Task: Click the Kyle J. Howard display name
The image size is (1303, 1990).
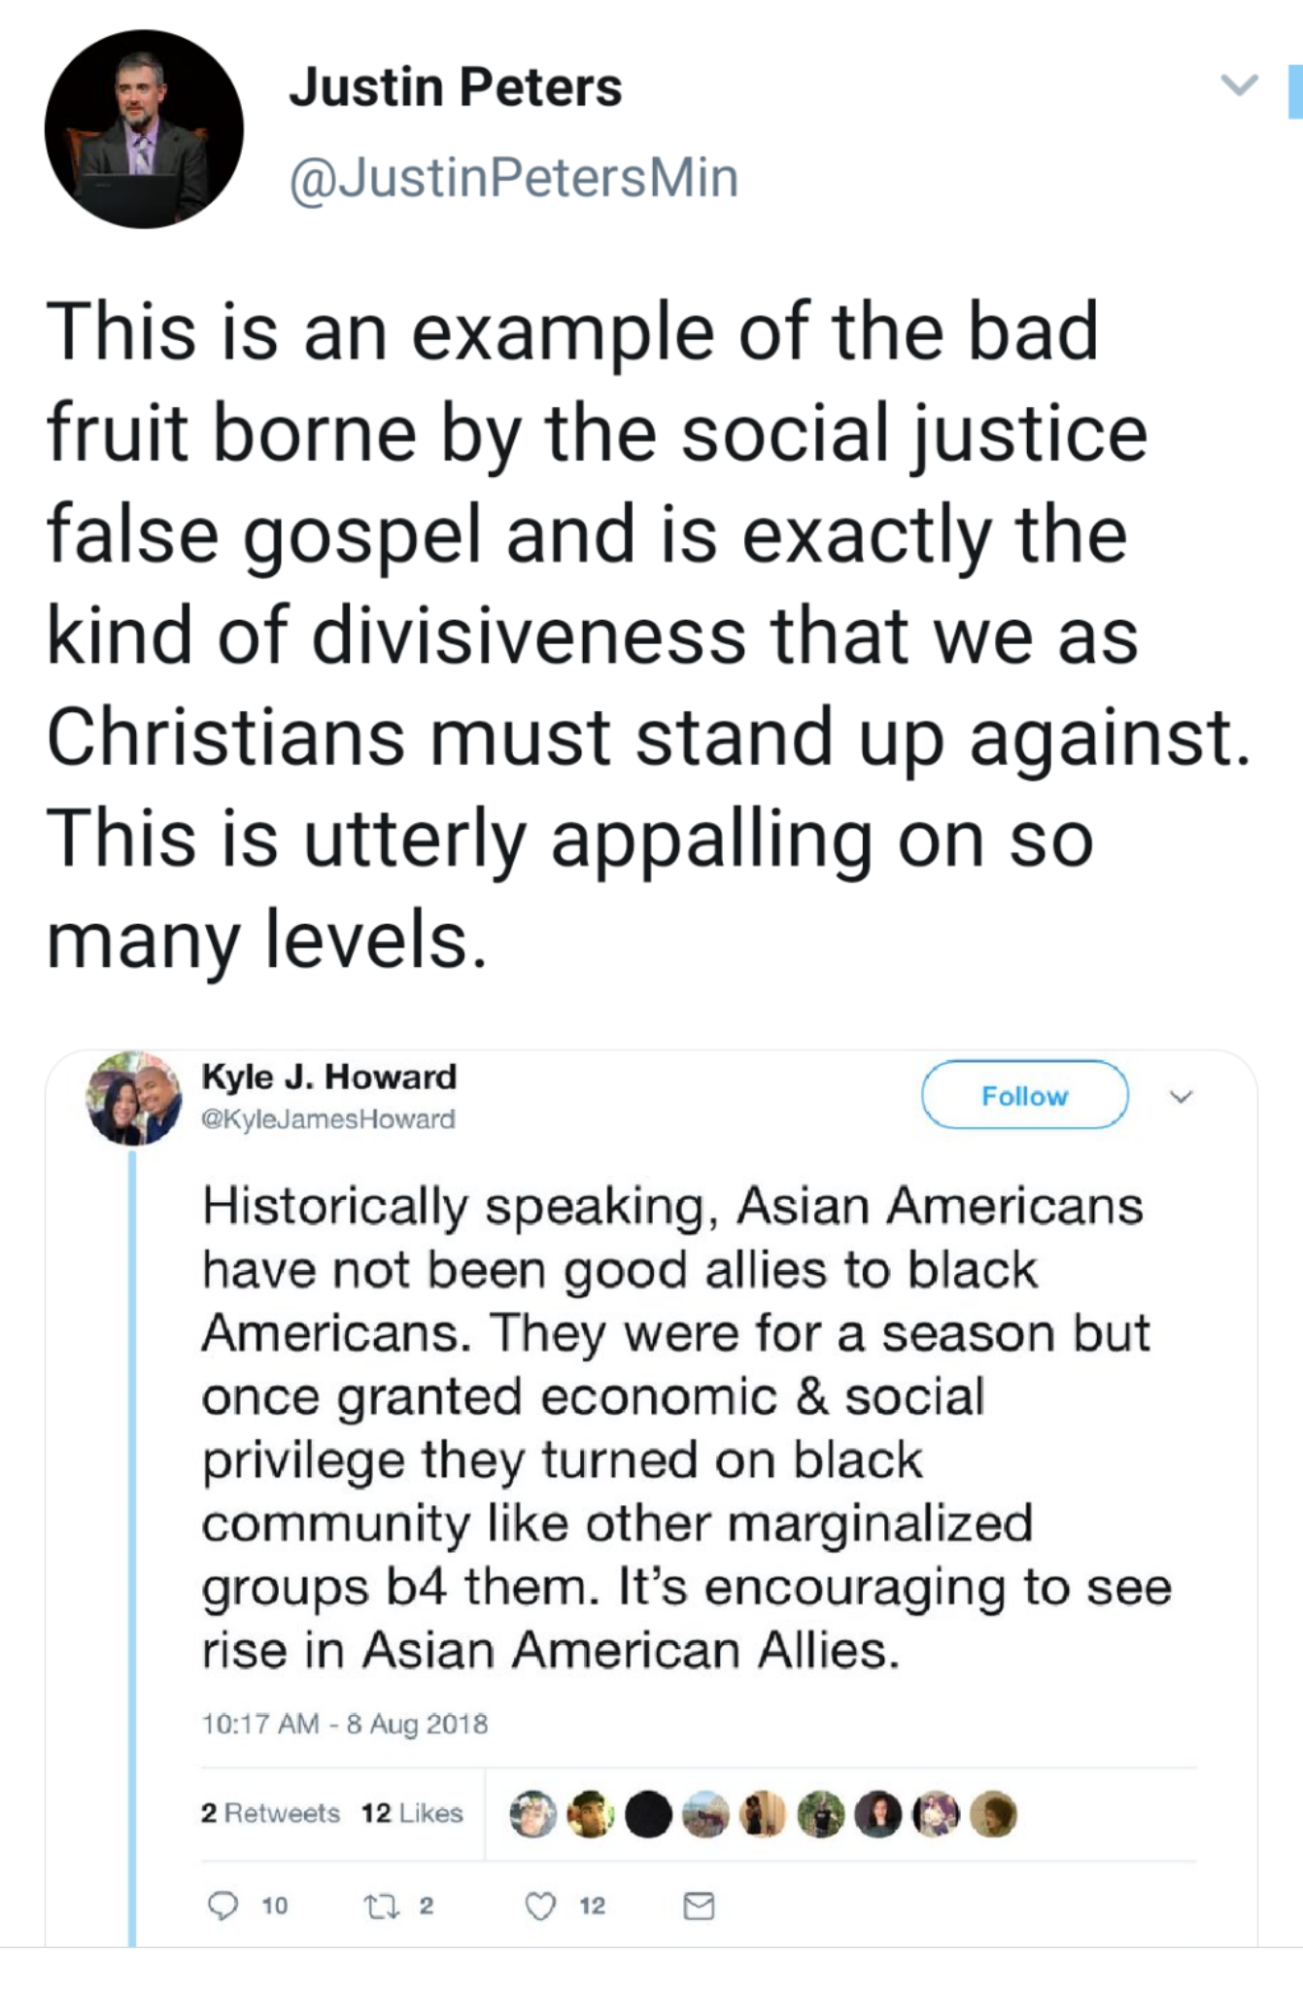Action: [x=328, y=1077]
